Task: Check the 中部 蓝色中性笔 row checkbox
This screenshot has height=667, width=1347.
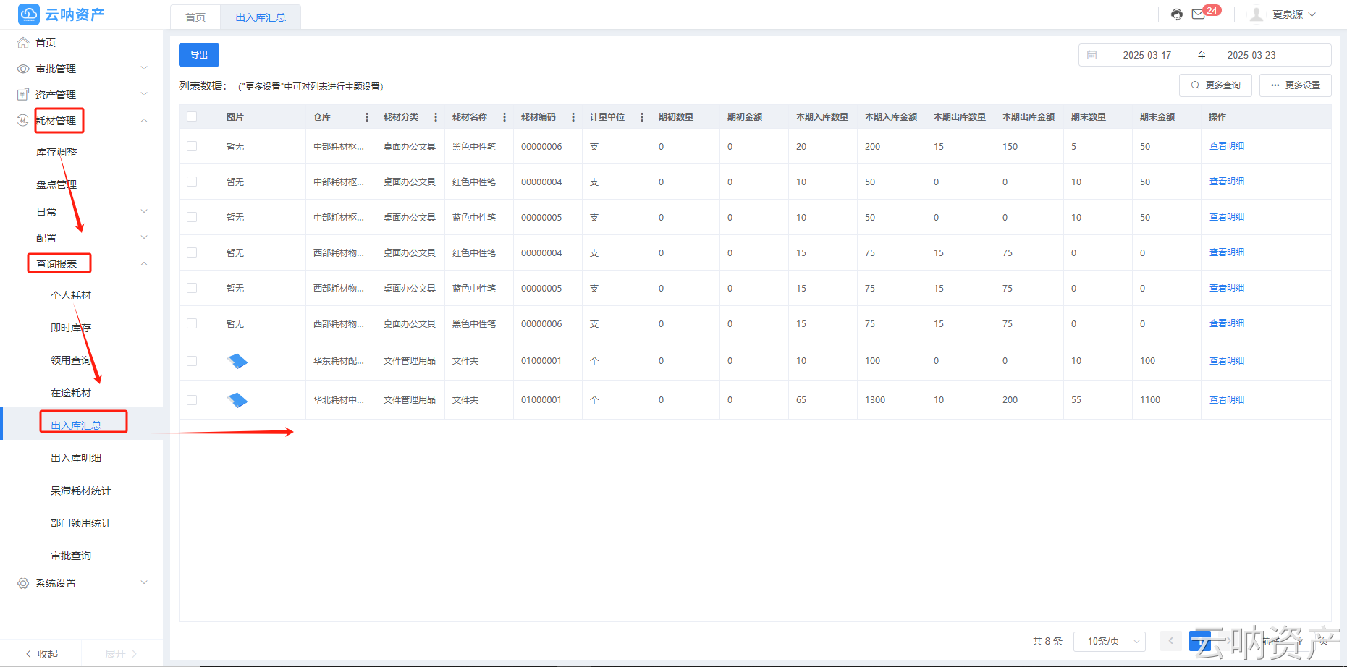Action: pos(192,217)
